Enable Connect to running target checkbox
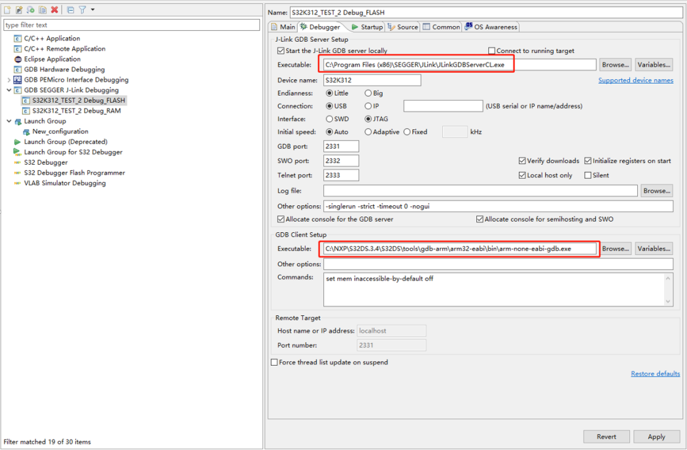 coord(492,51)
